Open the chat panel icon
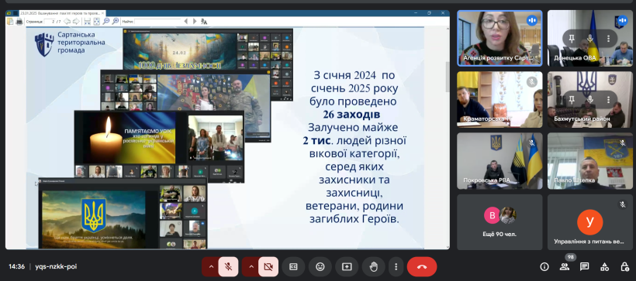This screenshot has width=636, height=281. (x=585, y=266)
